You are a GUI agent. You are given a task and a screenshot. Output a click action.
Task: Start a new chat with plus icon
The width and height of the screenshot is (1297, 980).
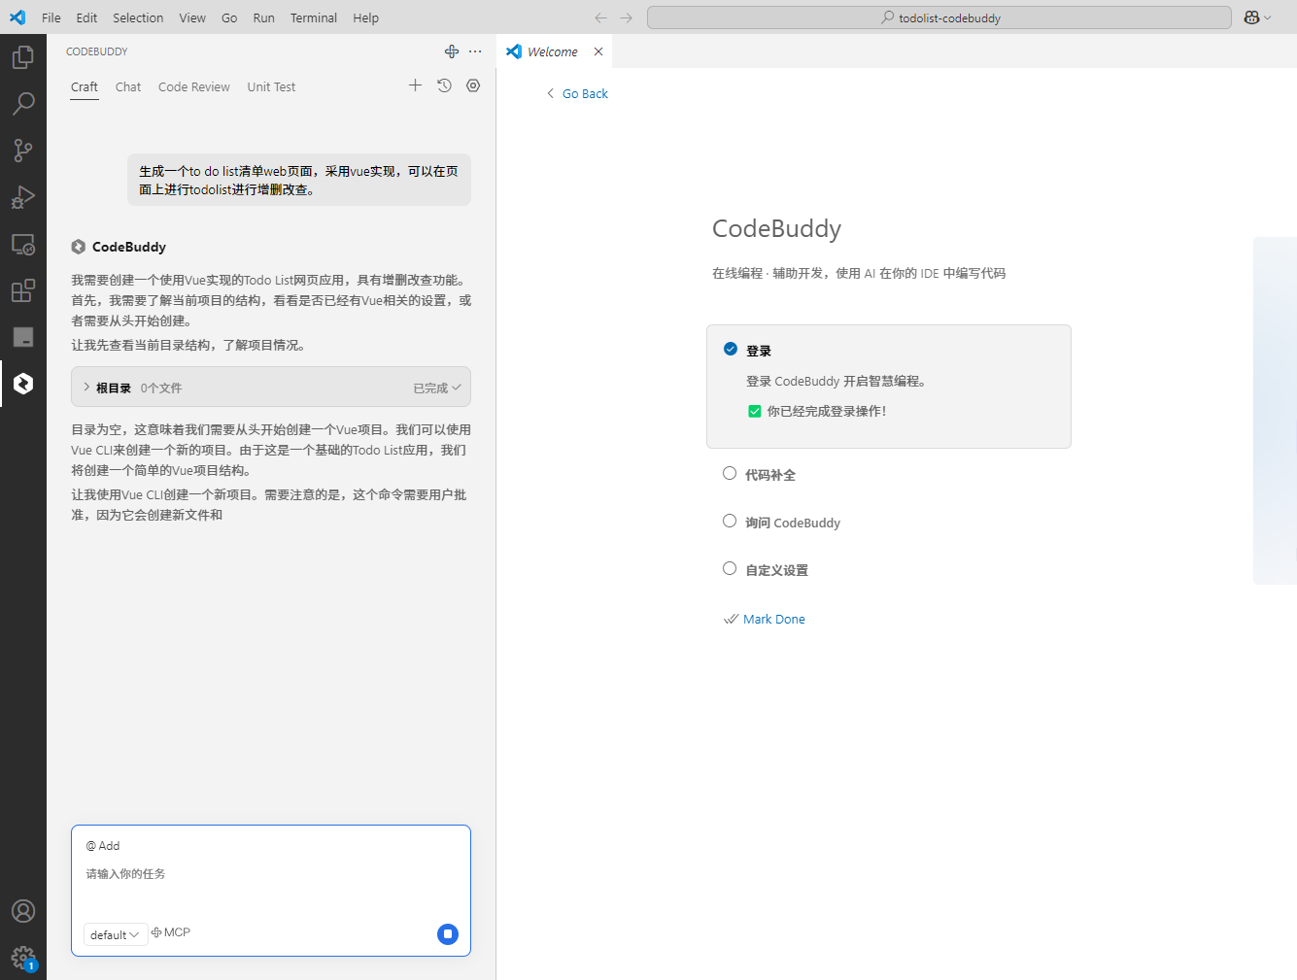tap(415, 85)
